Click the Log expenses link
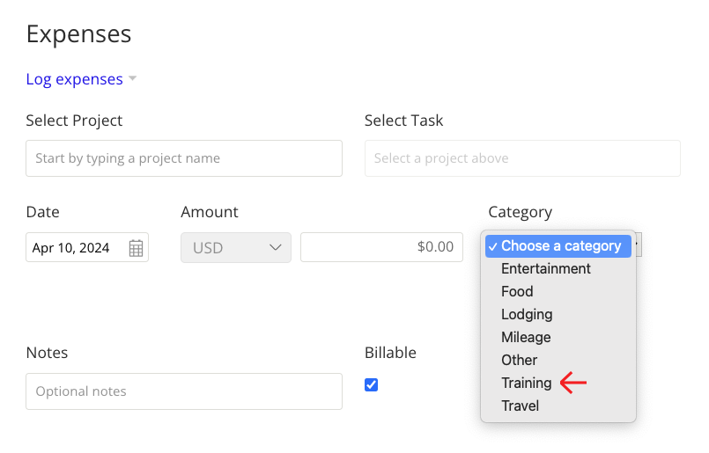 pos(75,79)
